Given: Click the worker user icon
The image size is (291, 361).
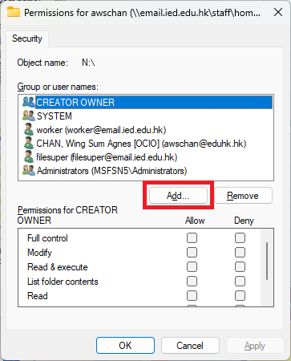Looking at the screenshot, I should coord(28,129).
